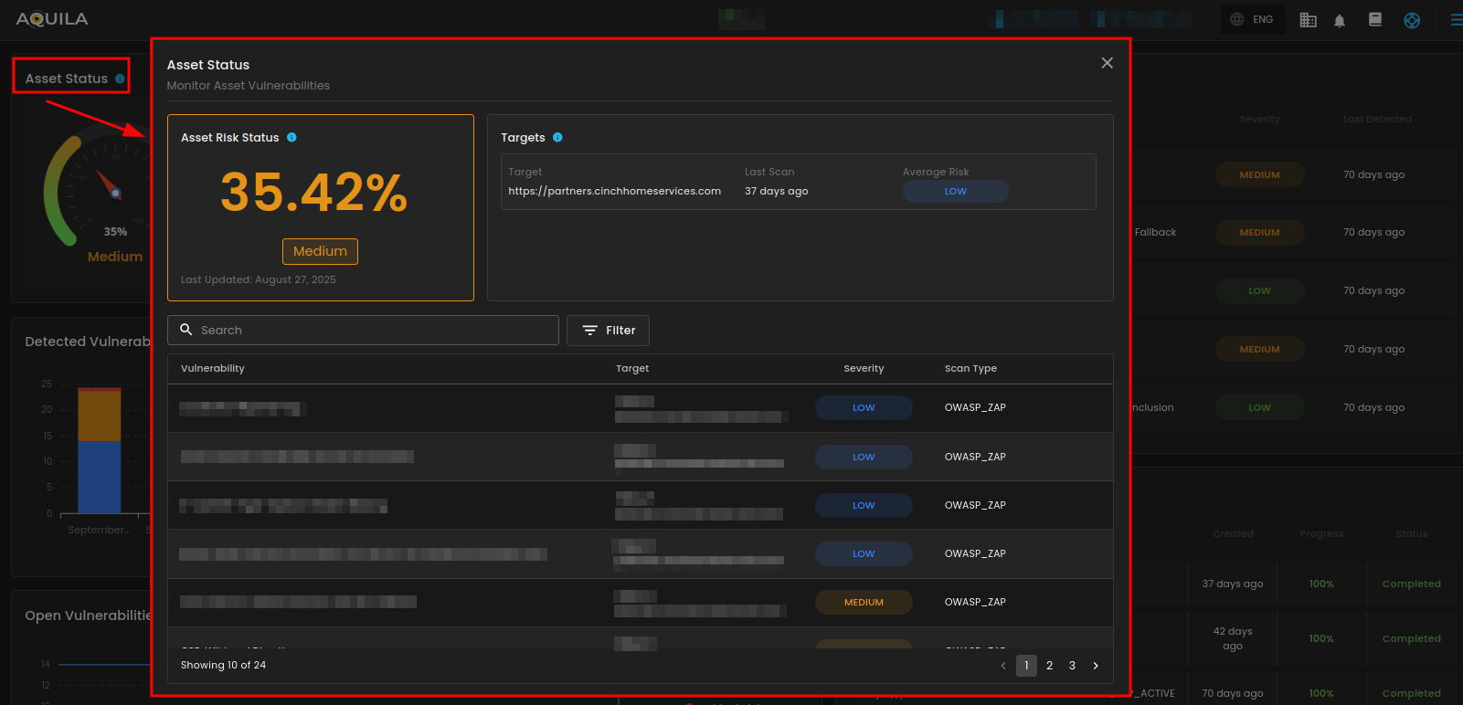Sort by the Severity column header
The height and width of the screenshot is (705, 1463).
tap(864, 369)
